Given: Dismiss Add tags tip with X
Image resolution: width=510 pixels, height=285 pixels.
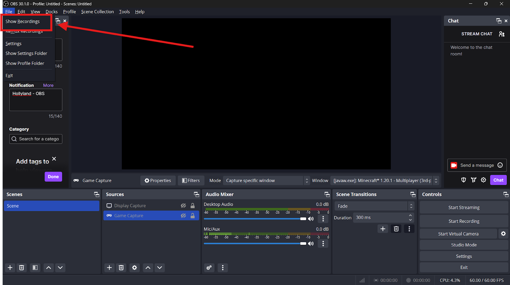Looking at the screenshot, I should 54,159.
